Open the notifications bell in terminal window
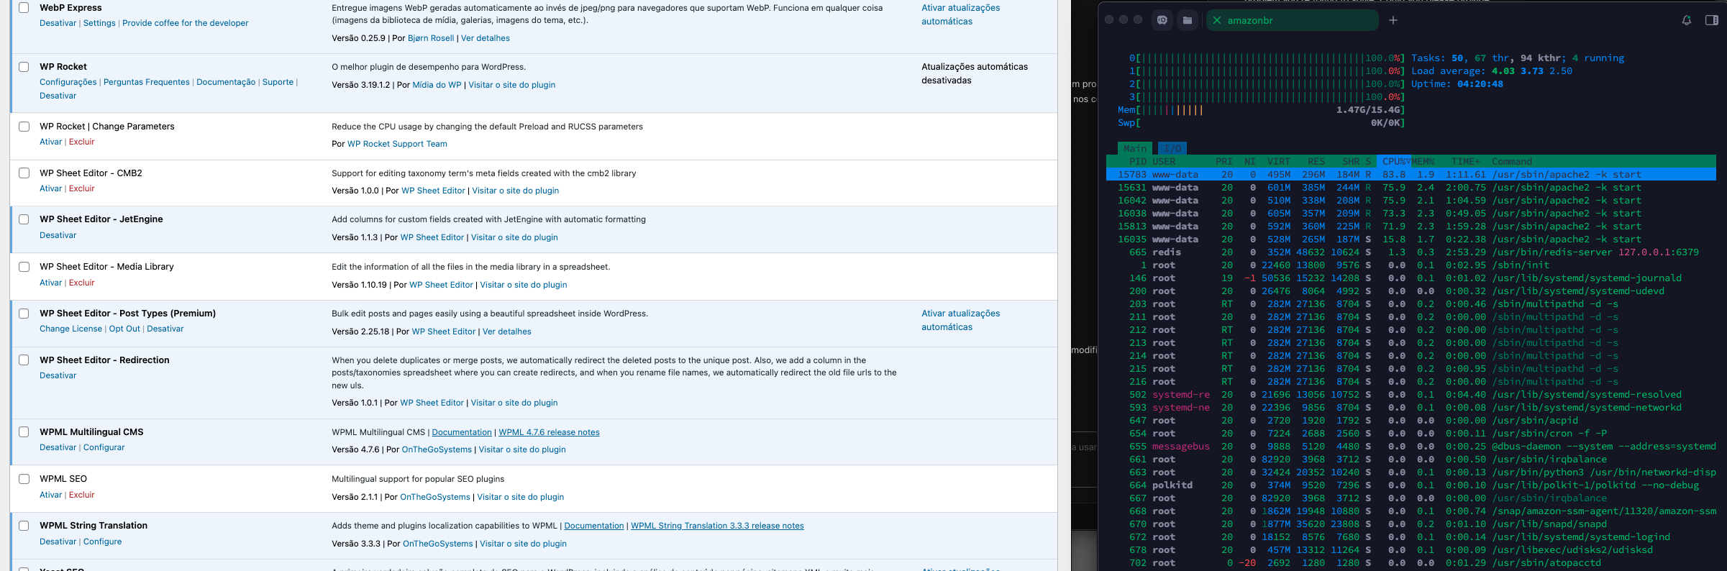The height and width of the screenshot is (571, 1727). pos(1687,20)
